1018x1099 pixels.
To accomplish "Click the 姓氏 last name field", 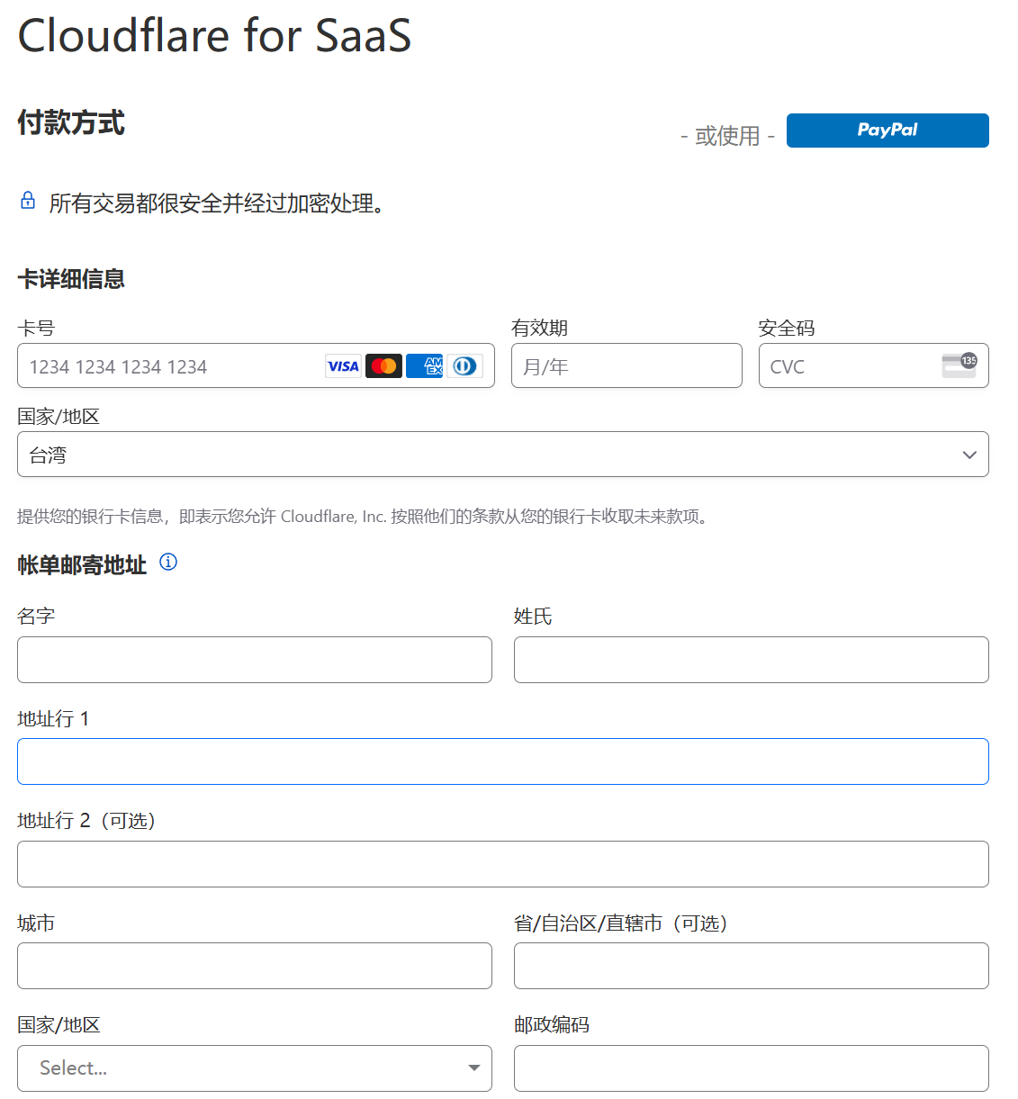I will 752,660.
